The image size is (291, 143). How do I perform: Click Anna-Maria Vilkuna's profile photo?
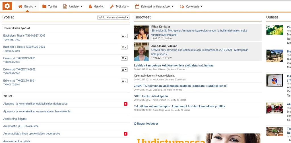[x=141, y=52]
